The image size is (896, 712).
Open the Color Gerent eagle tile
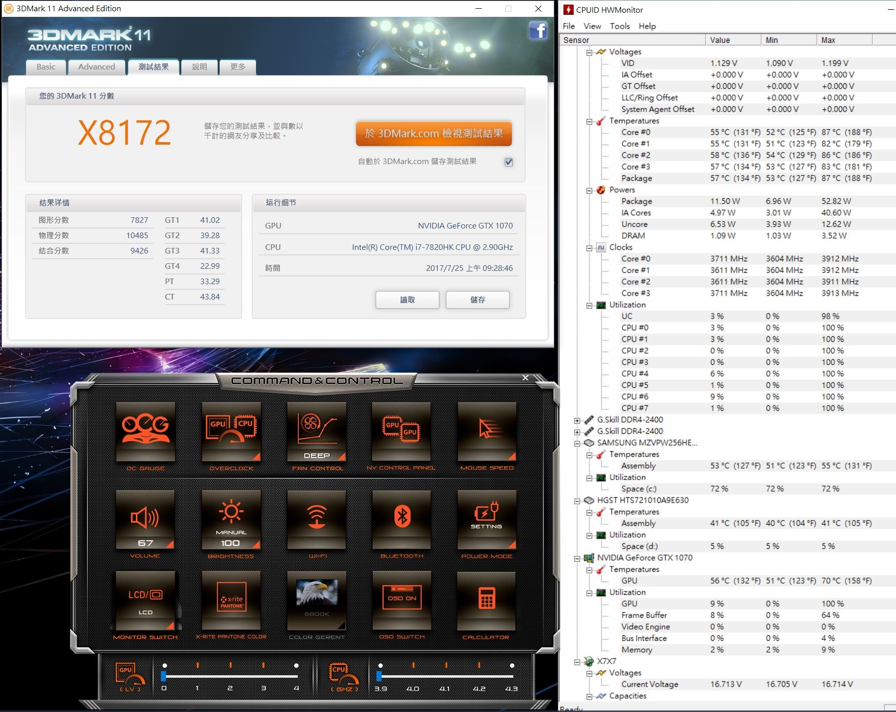(x=317, y=601)
